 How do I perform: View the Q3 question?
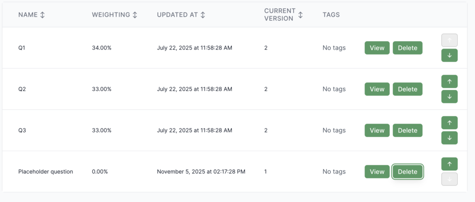[377, 130]
